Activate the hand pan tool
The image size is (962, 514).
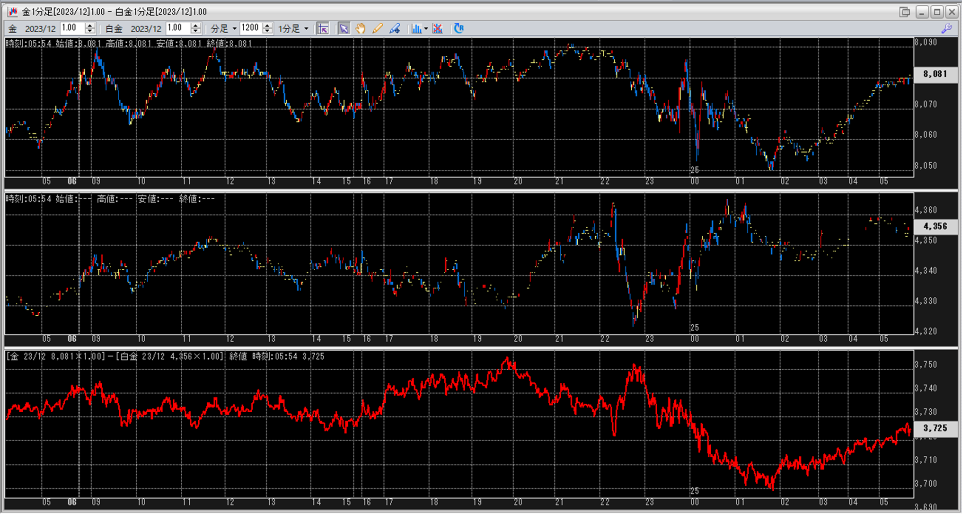coord(361,29)
